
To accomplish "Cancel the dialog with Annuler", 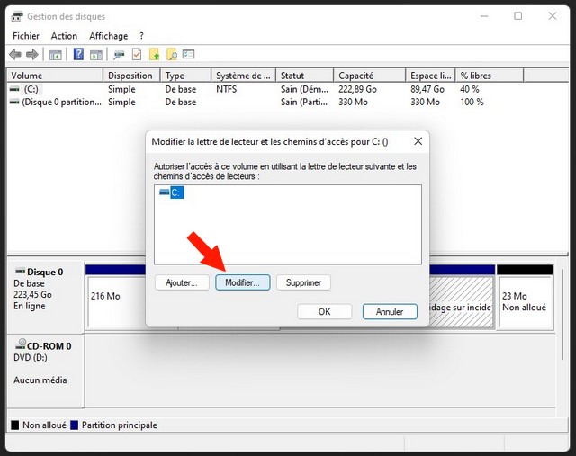I will (x=390, y=311).
